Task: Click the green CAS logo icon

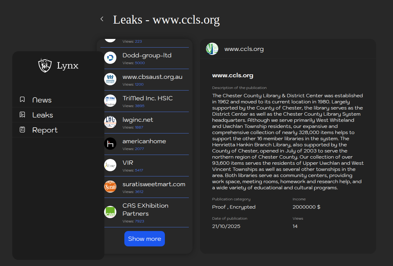Action: [x=110, y=212]
